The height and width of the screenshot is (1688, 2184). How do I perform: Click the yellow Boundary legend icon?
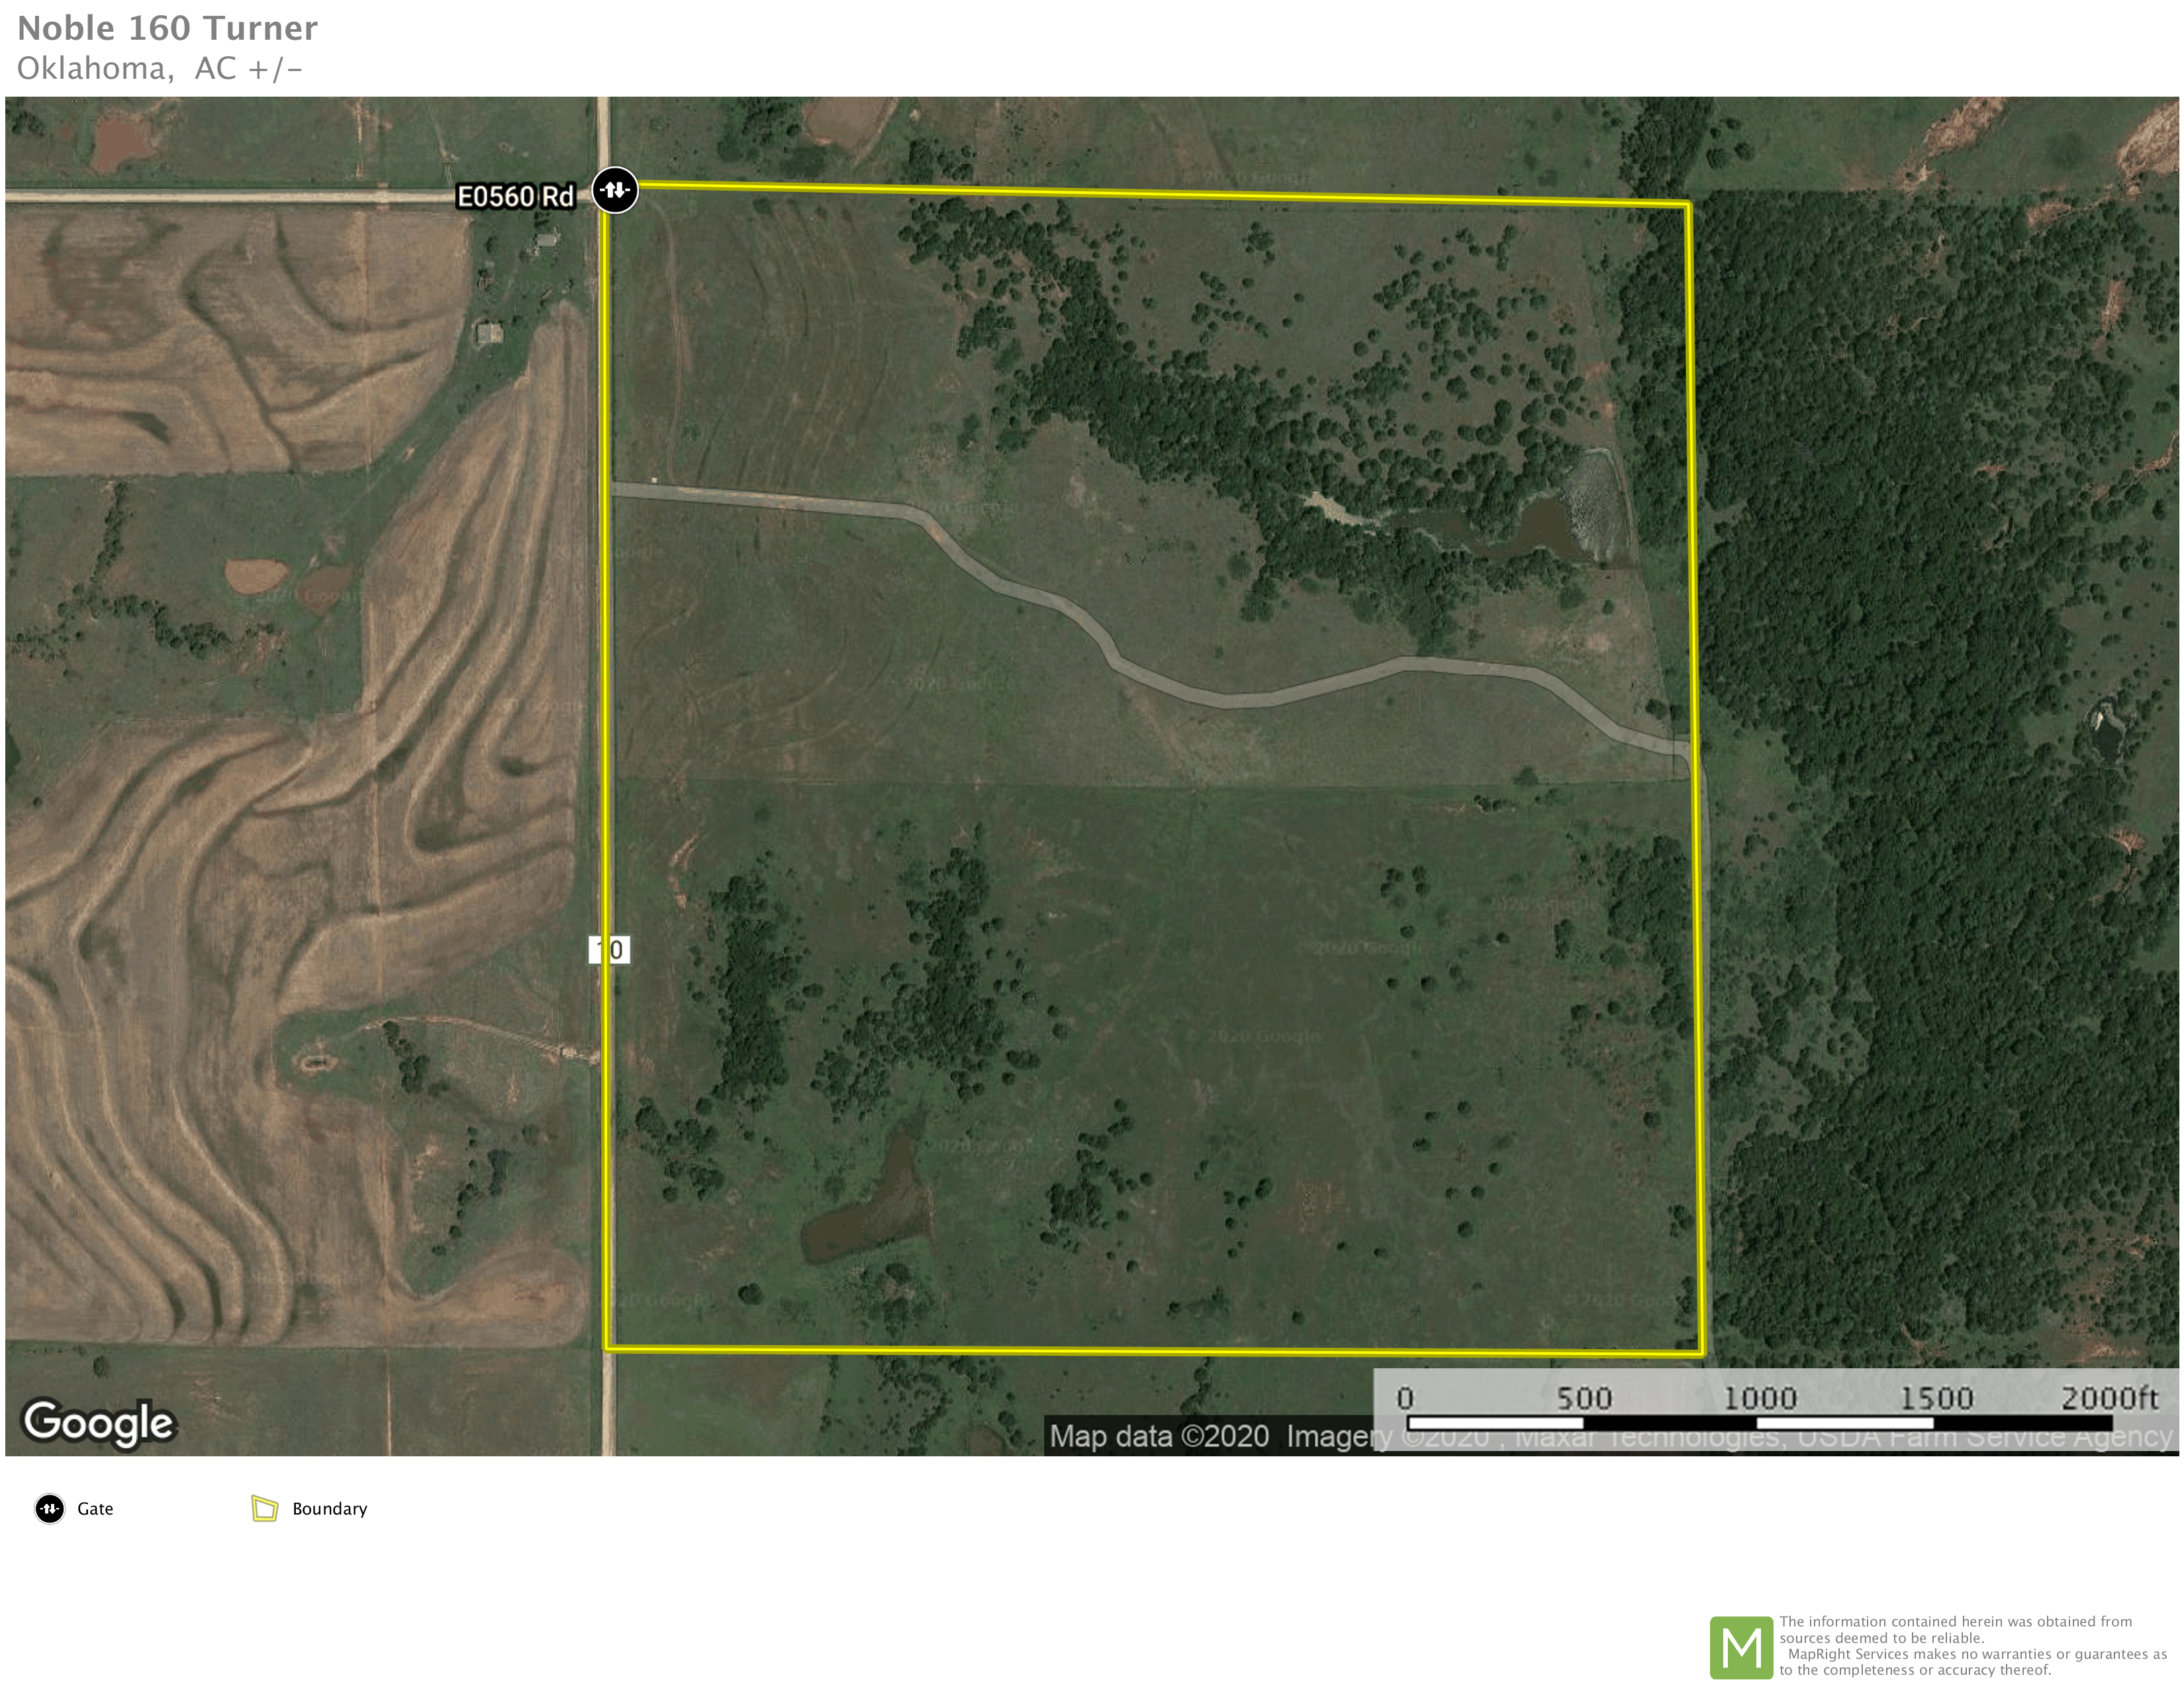click(x=265, y=1508)
